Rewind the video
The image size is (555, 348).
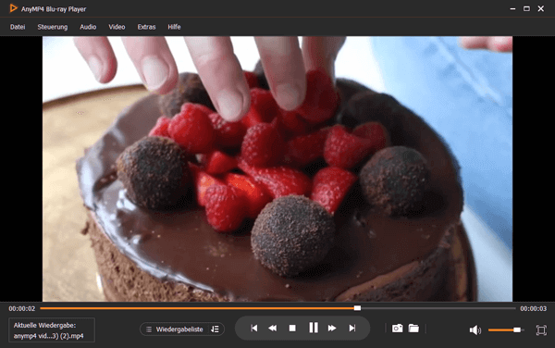click(x=273, y=329)
